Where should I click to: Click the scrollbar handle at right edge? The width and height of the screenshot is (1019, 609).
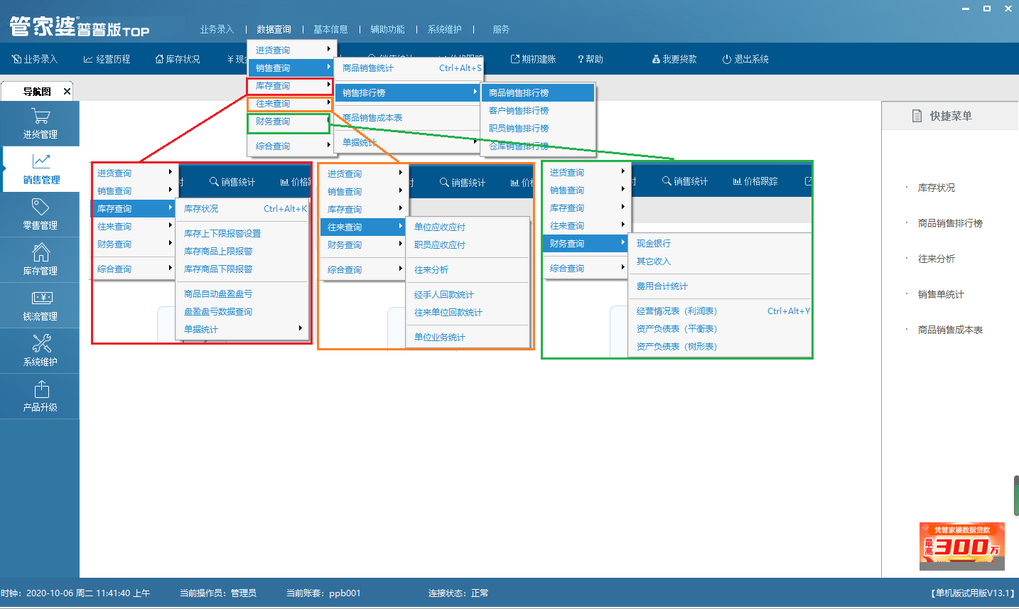click(1016, 496)
